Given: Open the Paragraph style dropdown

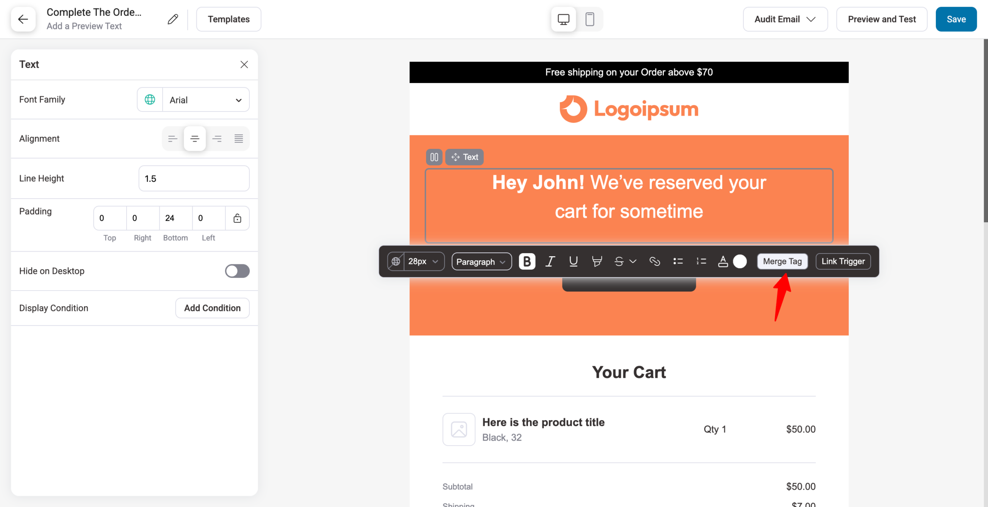Looking at the screenshot, I should (x=481, y=261).
